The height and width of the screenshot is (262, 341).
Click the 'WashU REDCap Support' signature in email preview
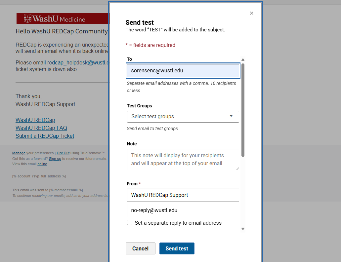[x=45, y=104]
